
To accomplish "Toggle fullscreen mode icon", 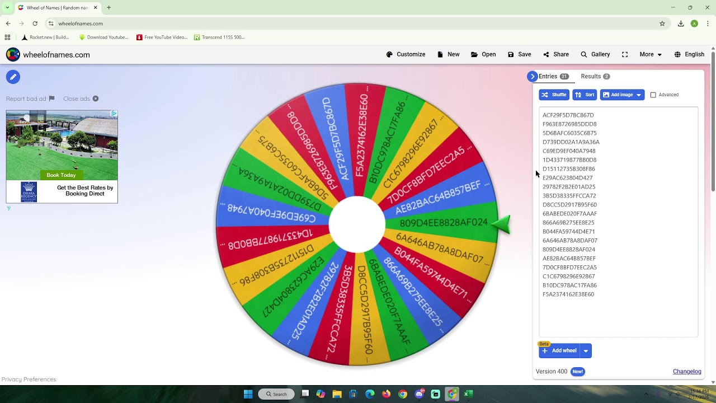I will tap(625, 54).
